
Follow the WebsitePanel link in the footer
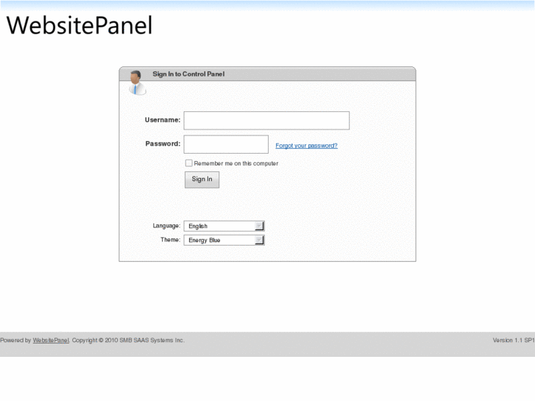click(x=51, y=340)
